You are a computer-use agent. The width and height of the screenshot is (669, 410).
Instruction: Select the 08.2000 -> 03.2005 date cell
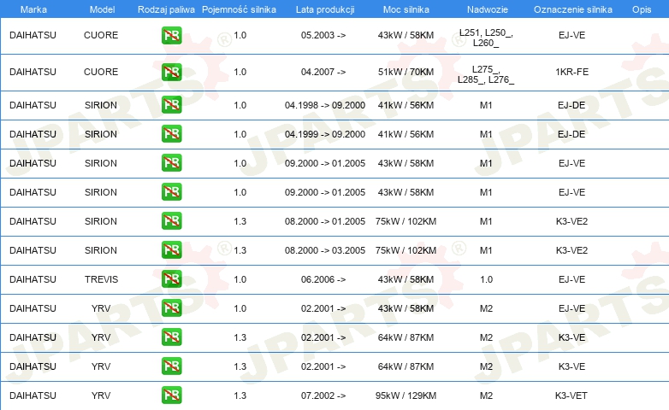click(x=325, y=250)
